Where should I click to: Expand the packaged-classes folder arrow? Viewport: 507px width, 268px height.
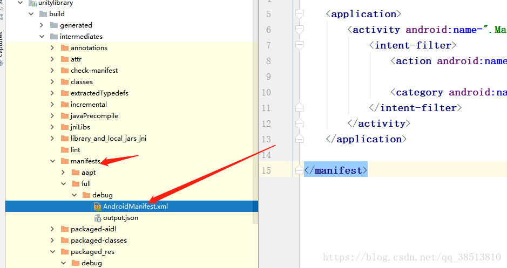[52, 240]
